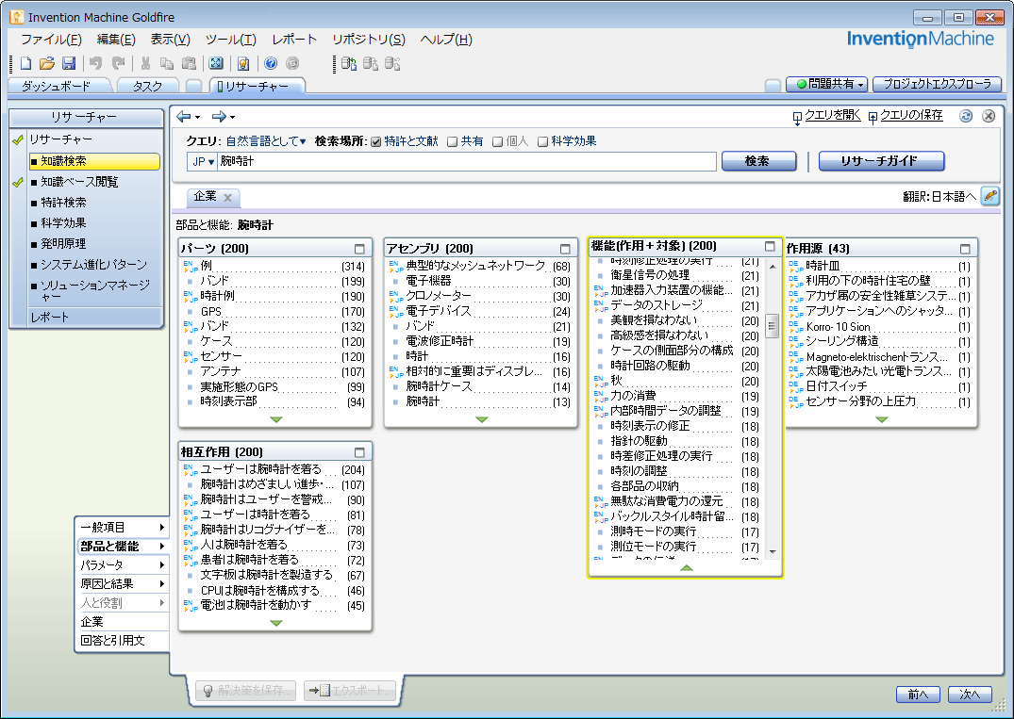Click the lightbulb idea icon
The width and height of the screenshot is (1014, 719).
243,63
